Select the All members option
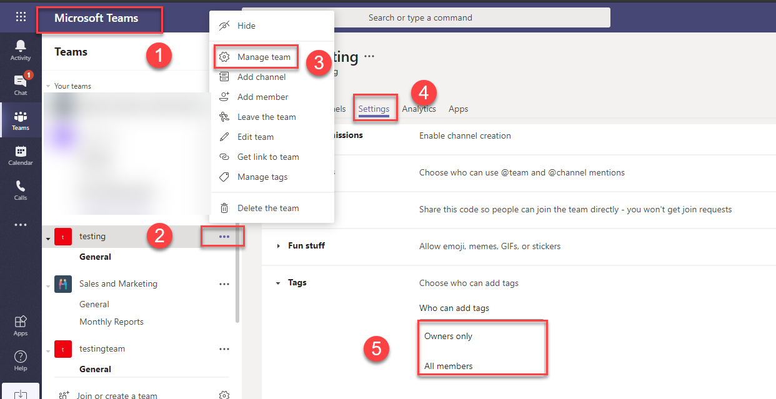Image resolution: width=776 pixels, height=399 pixels. coord(449,366)
